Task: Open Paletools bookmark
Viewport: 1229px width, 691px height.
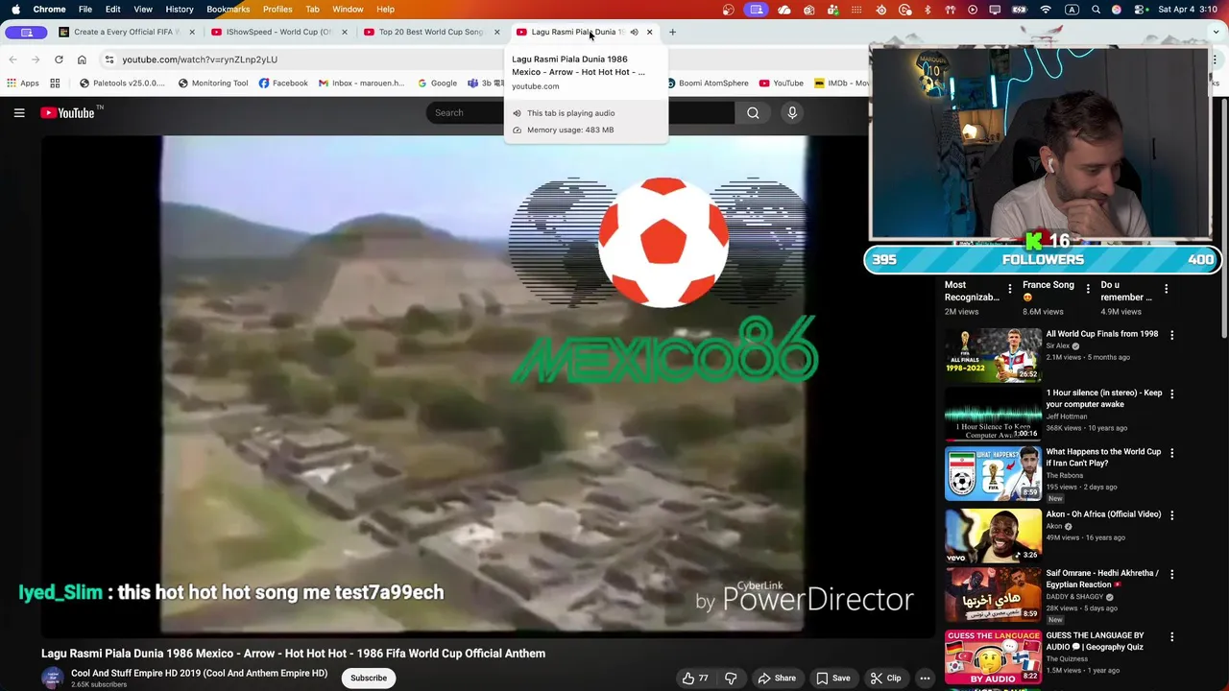Action: click(122, 83)
